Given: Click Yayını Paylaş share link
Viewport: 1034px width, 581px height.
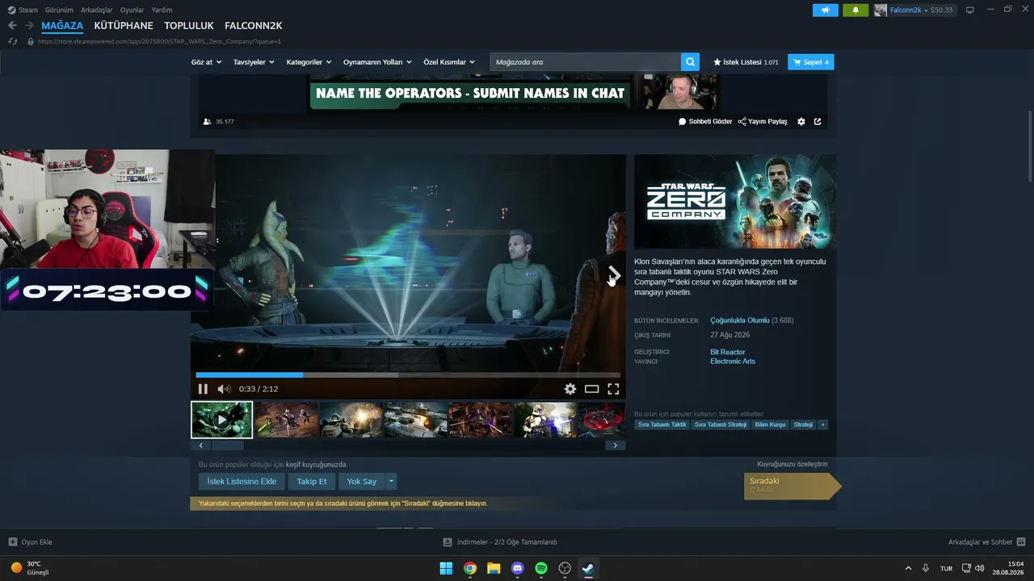Looking at the screenshot, I should pyautogui.click(x=763, y=122).
